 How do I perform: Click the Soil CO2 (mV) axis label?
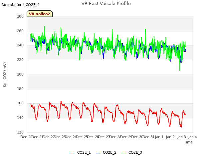(x=5, y=75)
